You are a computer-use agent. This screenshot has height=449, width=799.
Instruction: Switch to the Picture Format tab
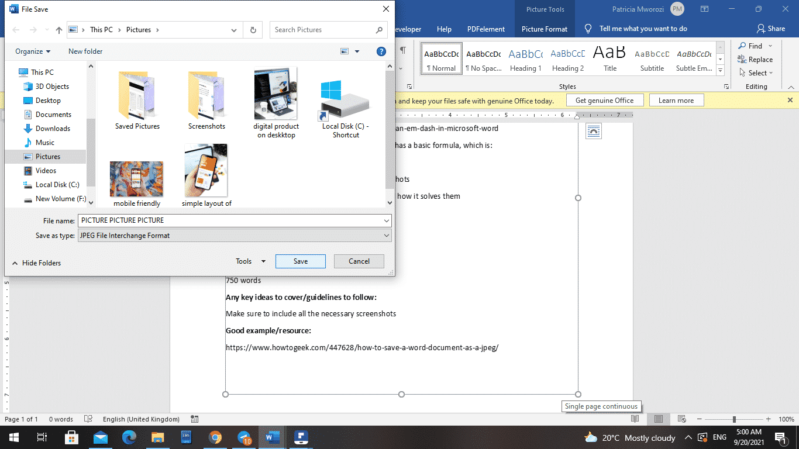(544, 28)
